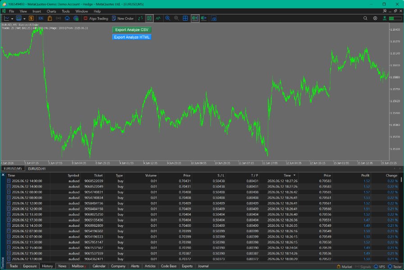Zoom in the chart
The width and height of the screenshot is (404, 270).
click(x=168, y=18)
